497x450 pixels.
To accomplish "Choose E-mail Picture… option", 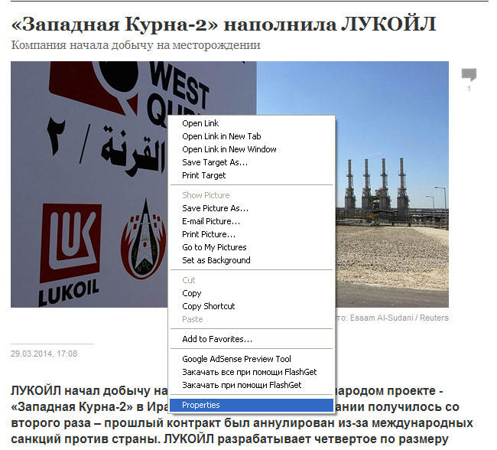I will pyautogui.click(x=252, y=221).
